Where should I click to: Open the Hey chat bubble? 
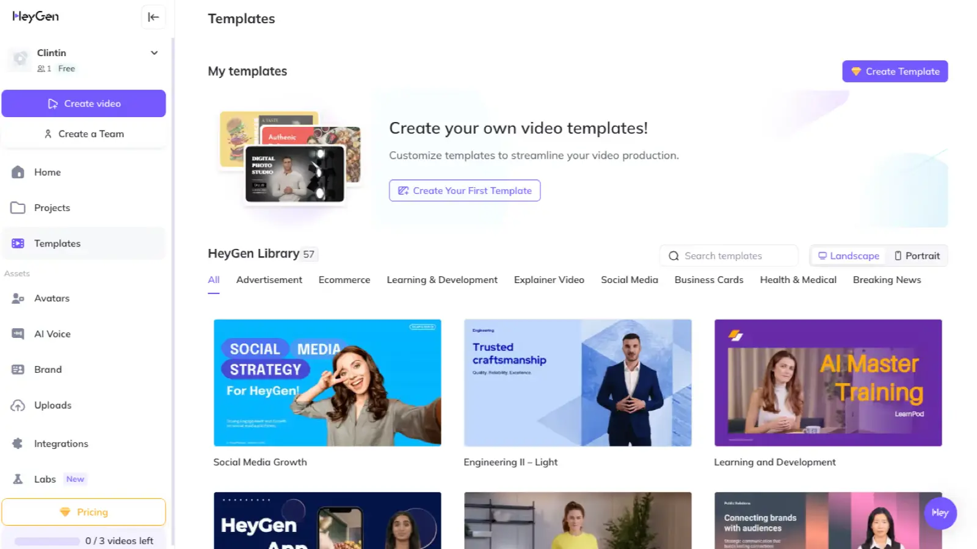[940, 513]
